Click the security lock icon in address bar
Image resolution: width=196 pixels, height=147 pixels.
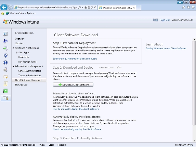click(x=86, y=8)
